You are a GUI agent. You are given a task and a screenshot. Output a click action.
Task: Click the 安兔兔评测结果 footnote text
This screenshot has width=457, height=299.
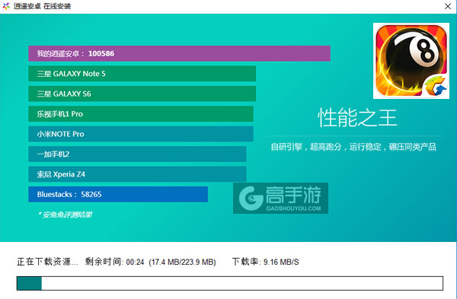click(x=65, y=215)
